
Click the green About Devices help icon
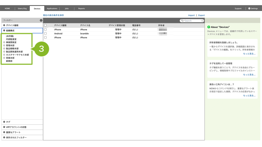coord(209,27)
